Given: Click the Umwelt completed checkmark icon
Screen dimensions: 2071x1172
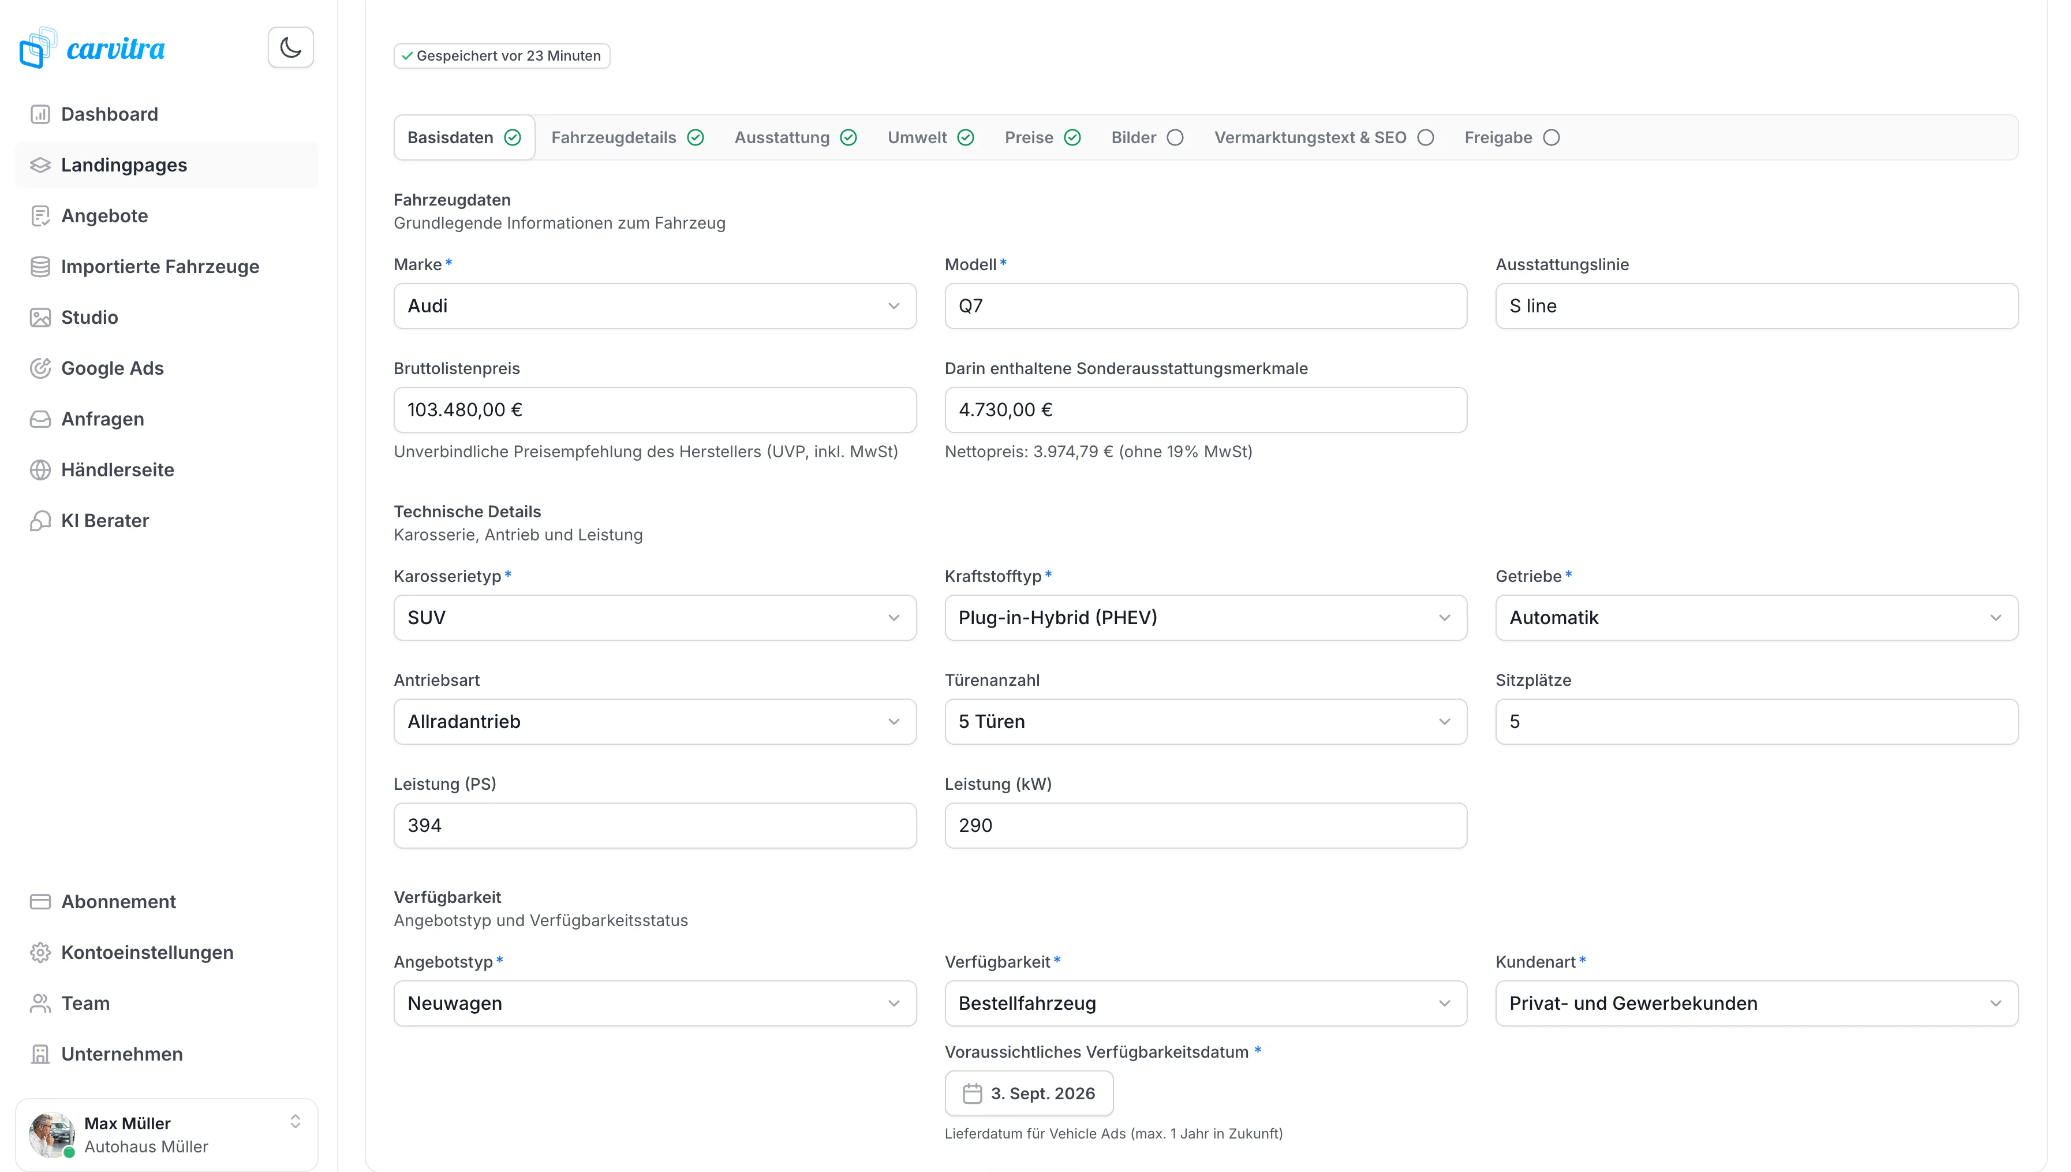Looking at the screenshot, I should [x=966, y=137].
